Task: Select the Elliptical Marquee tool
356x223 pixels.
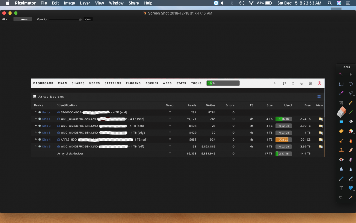Action: (351, 84)
